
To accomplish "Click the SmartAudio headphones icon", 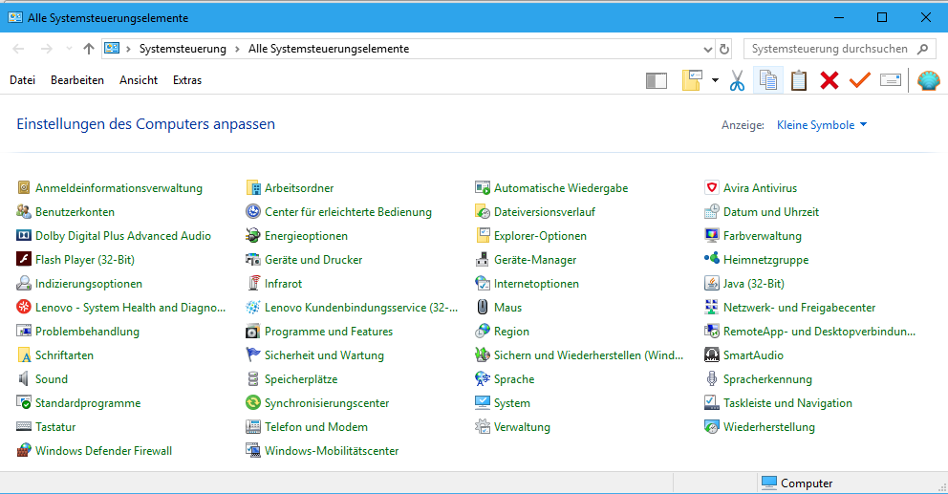I will tap(712, 354).
